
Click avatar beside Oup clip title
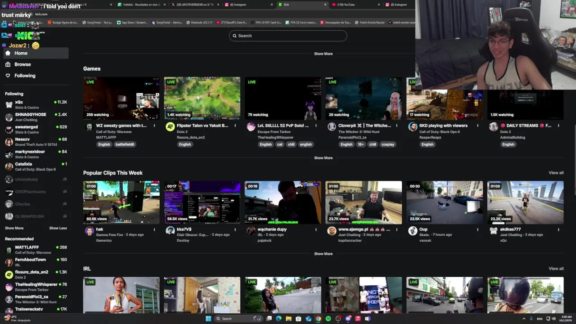pyautogui.click(x=413, y=231)
